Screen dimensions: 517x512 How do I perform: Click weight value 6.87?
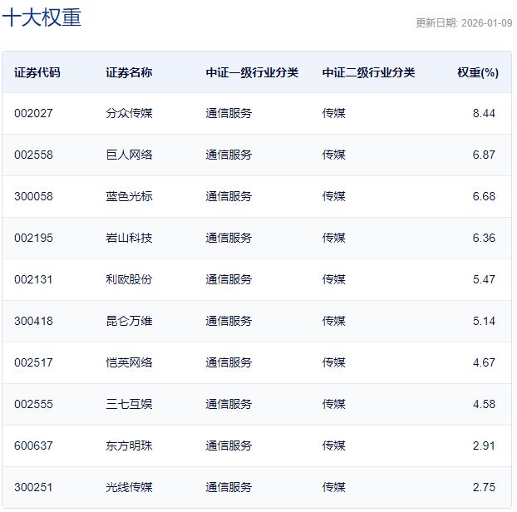click(x=484, y=155)
